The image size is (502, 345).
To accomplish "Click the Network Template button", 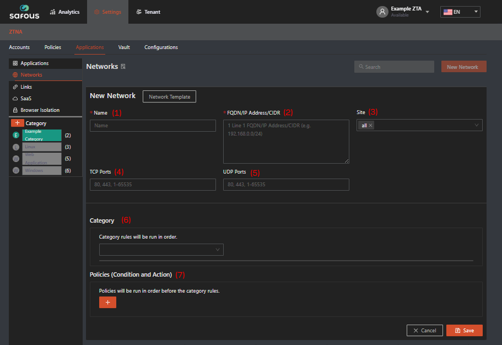I will point(169,96).
